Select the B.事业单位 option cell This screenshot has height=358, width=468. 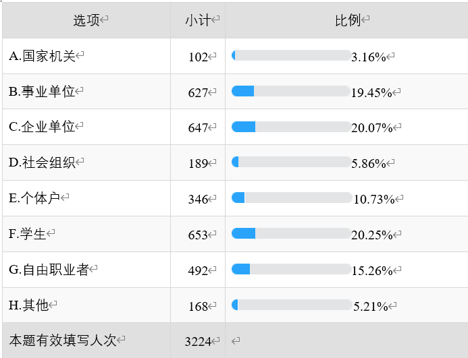click(x=86, y=92)
